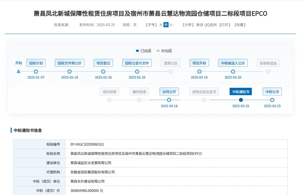
Task: Select the 中标通知书 active tab
Action: (x=241, y=92)
